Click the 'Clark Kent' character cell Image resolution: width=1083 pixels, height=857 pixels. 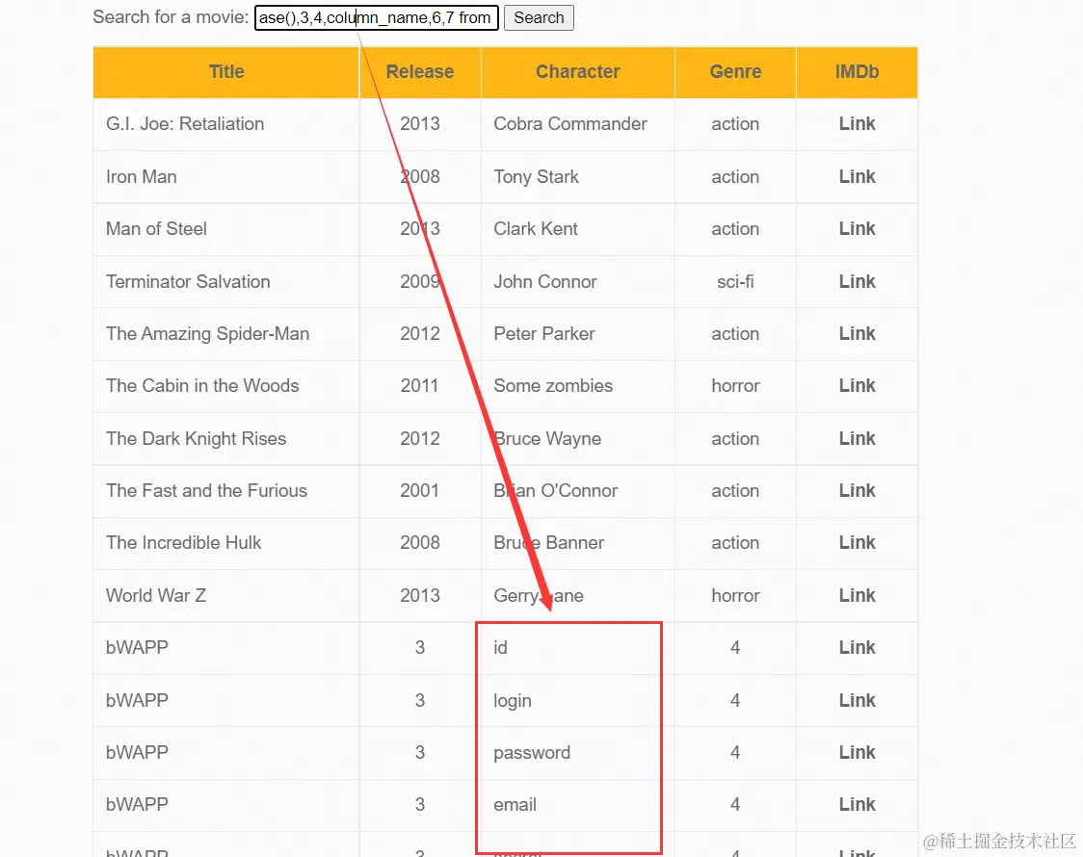(x=578, y=229)
